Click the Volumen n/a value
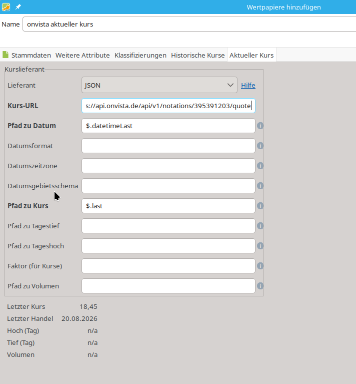Viewport: 356px width, 384px height. (92, 354)
